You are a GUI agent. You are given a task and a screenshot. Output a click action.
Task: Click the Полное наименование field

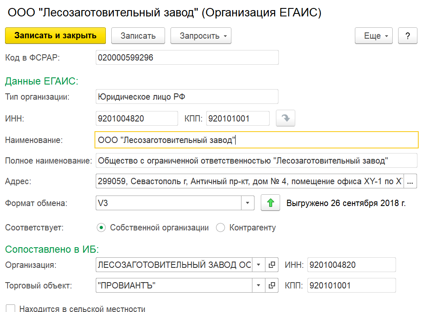tap(257, 161)
